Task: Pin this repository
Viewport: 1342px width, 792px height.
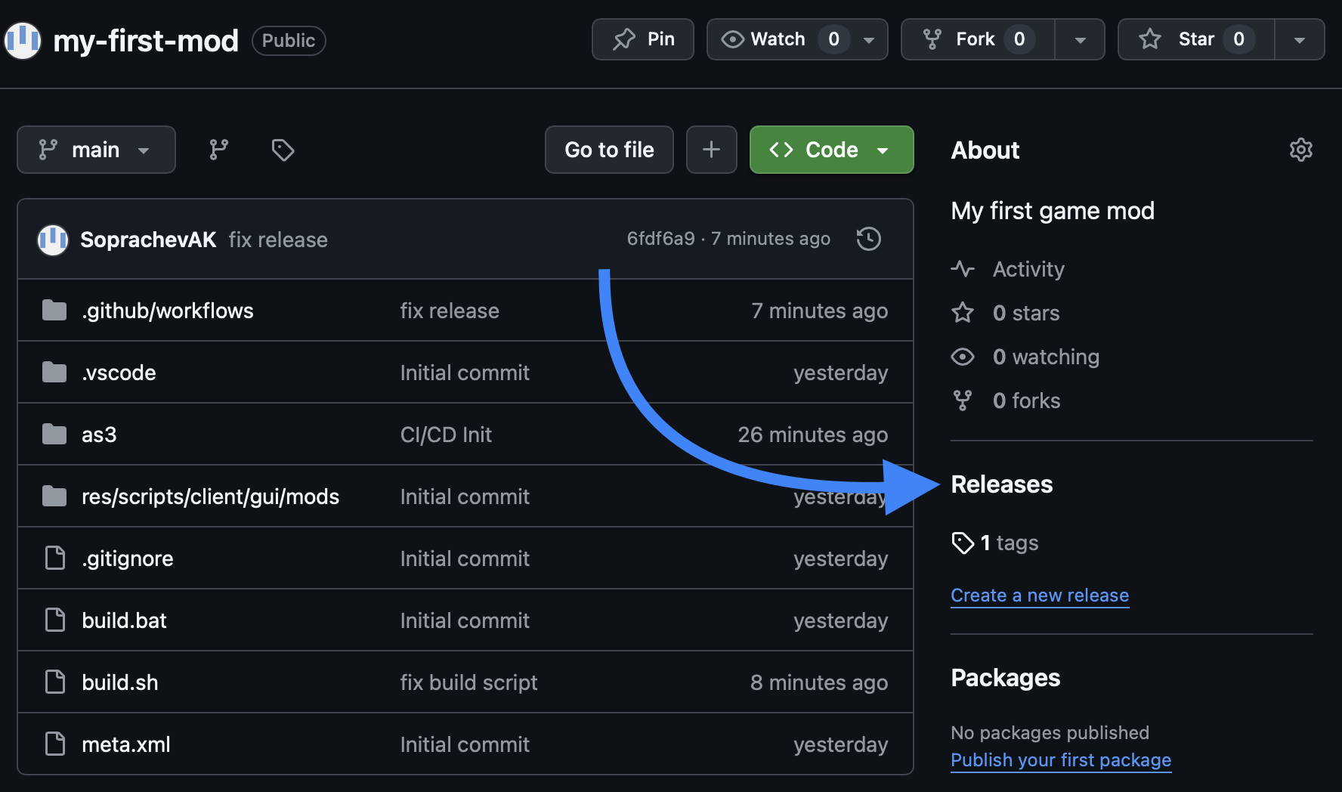Action: tap(643, 39)
